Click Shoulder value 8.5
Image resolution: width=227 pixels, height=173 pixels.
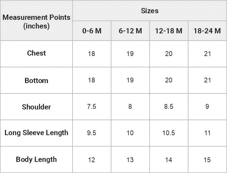pyautogui.click(x=169, y=107)
